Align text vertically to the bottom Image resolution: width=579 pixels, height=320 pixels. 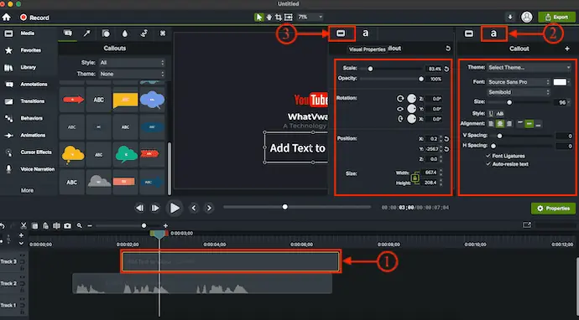tap(539, 124)
